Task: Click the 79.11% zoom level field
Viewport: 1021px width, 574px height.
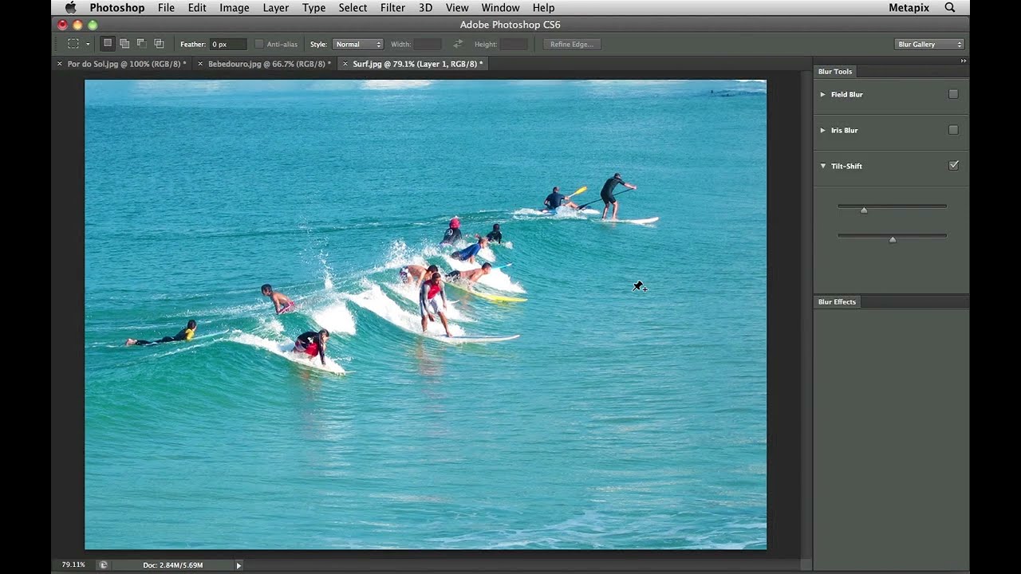Action: point(73,565)
